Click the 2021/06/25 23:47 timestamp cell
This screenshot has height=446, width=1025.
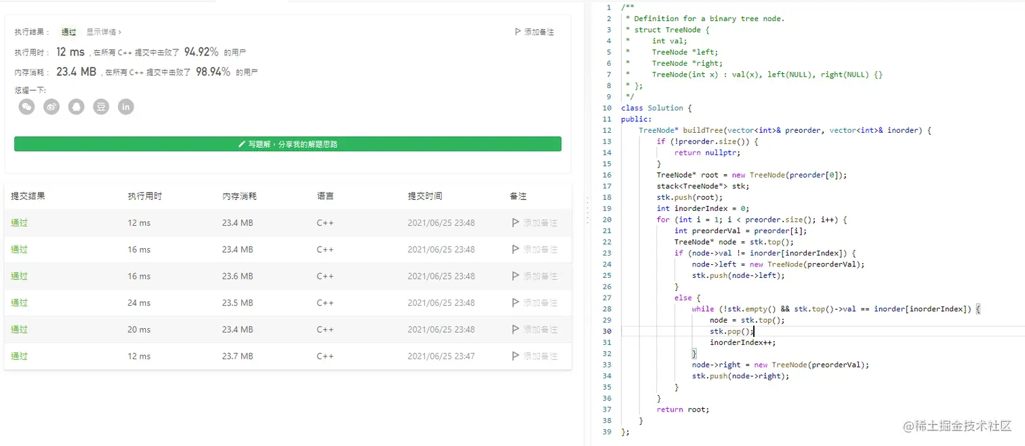point(441,356)
